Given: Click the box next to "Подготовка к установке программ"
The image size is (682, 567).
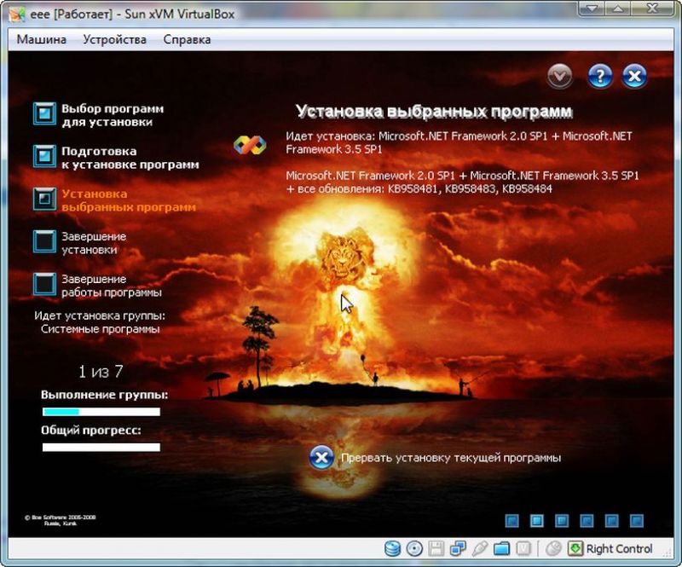Looking at the screenshot, I should point(44,157).
